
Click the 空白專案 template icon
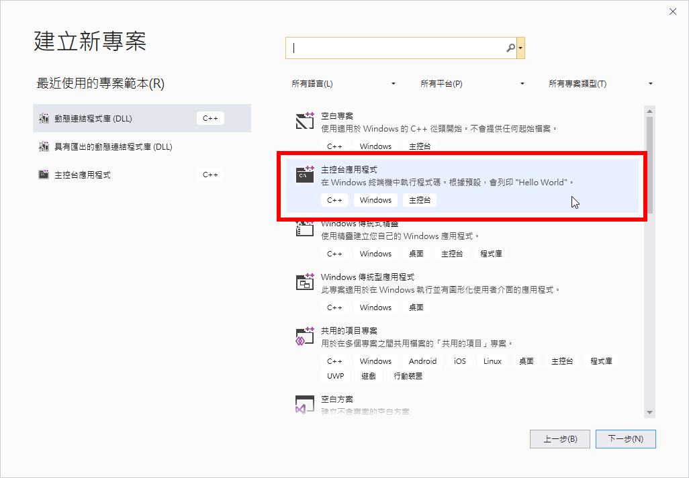point(304,121)
